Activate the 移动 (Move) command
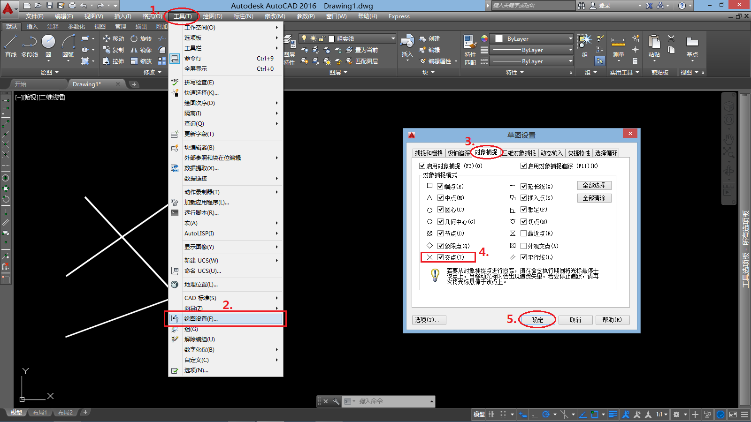Image resolution: width=751 pixels, height=422 pixels. [114, 38]
